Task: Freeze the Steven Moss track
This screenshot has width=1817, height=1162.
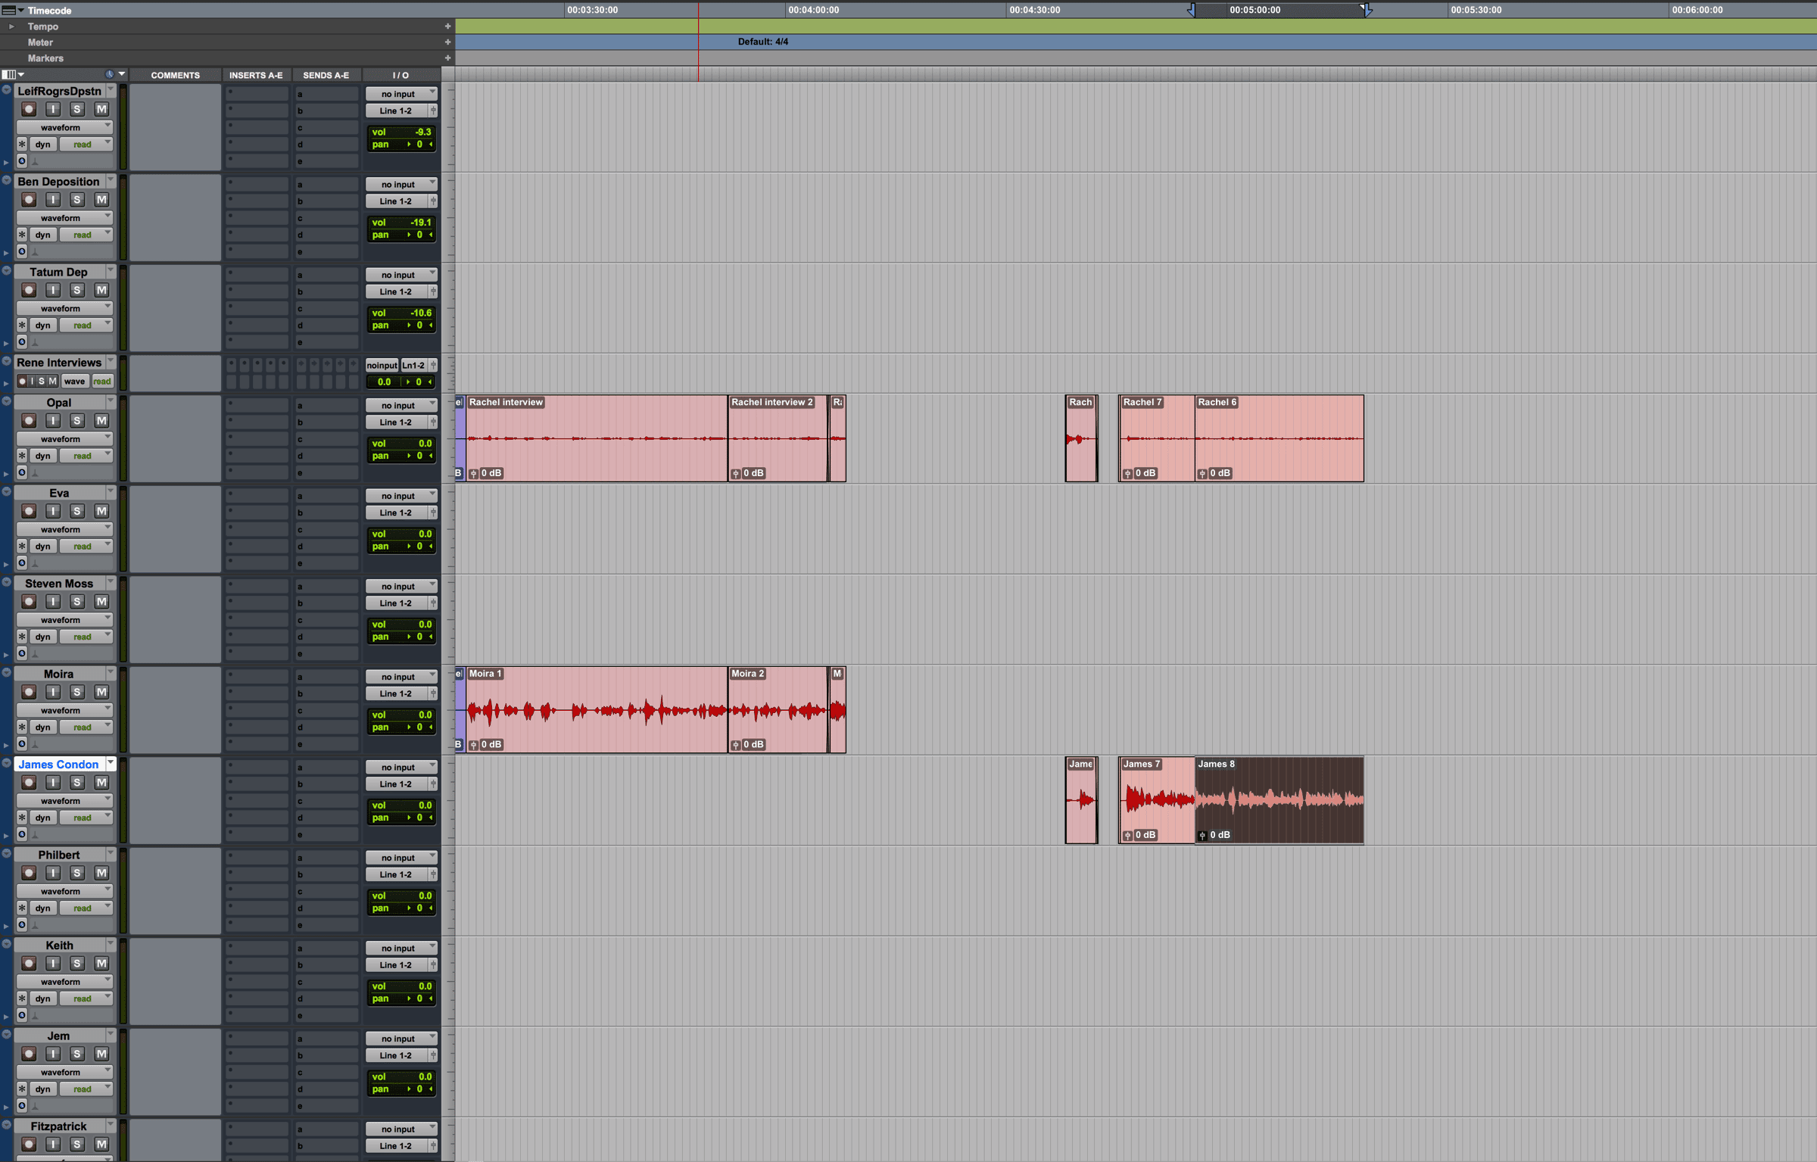Action: [x=22, y=637]
